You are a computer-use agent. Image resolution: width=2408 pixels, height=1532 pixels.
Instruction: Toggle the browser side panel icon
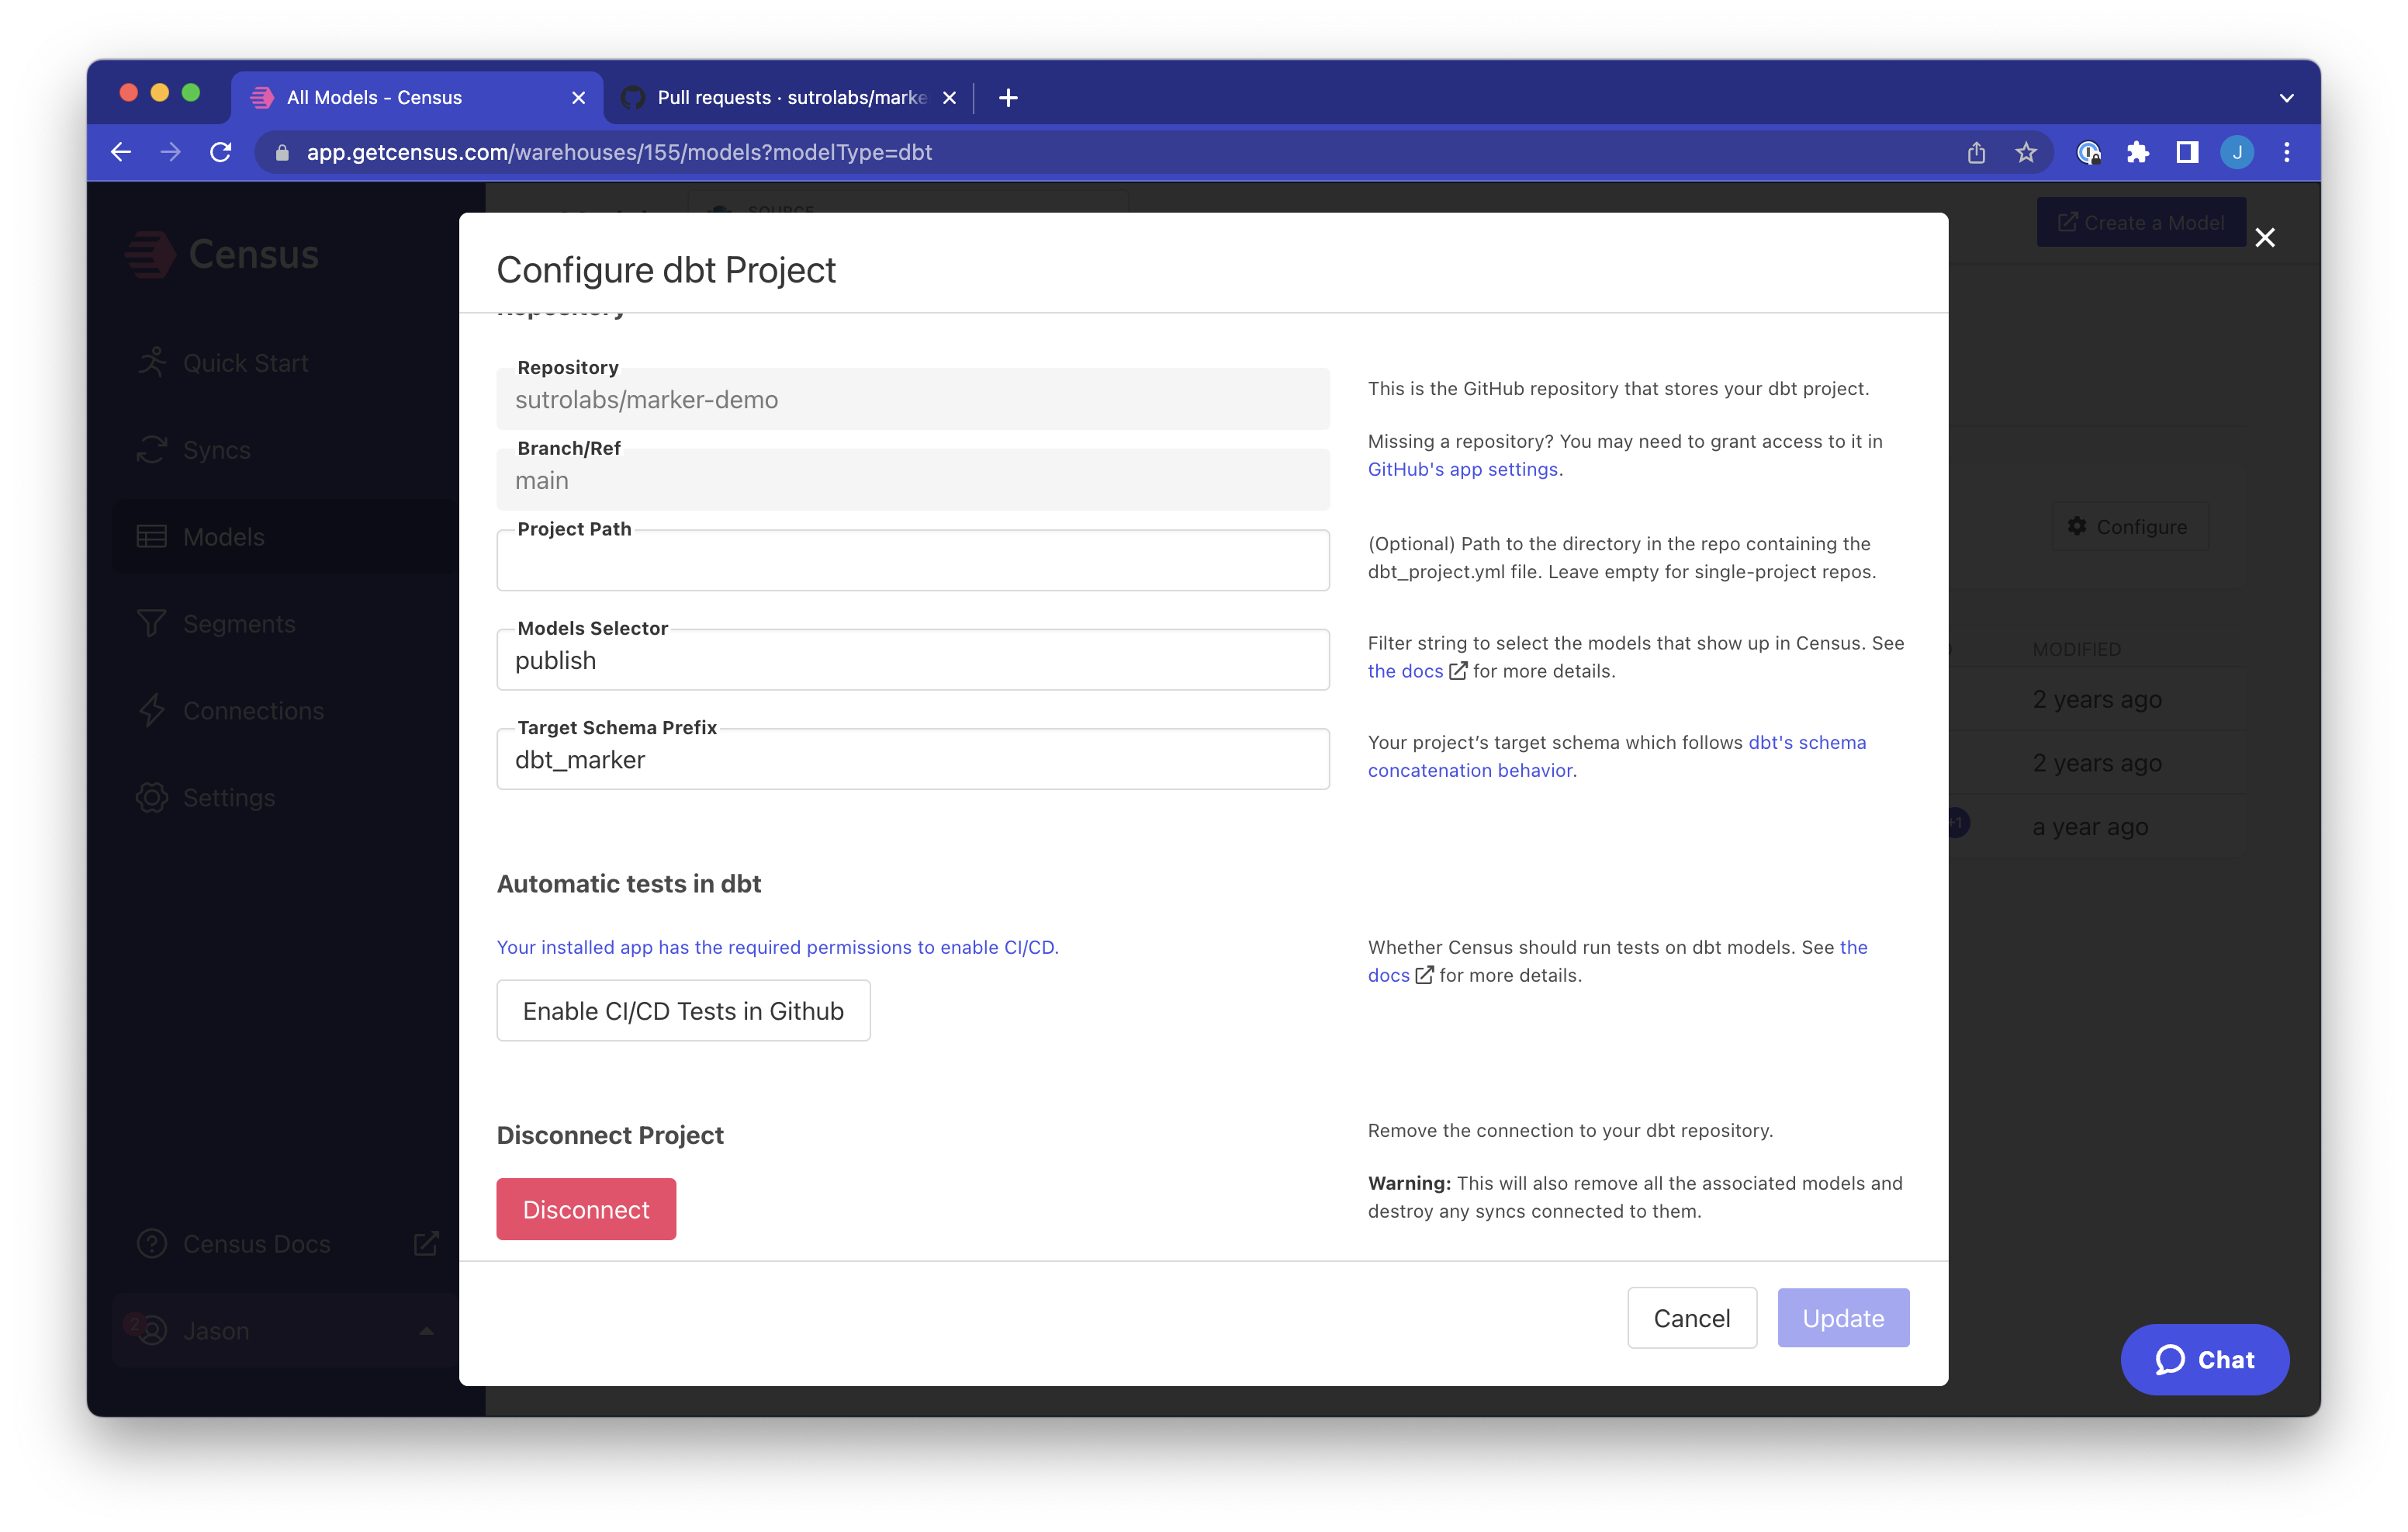[2187, 152]
